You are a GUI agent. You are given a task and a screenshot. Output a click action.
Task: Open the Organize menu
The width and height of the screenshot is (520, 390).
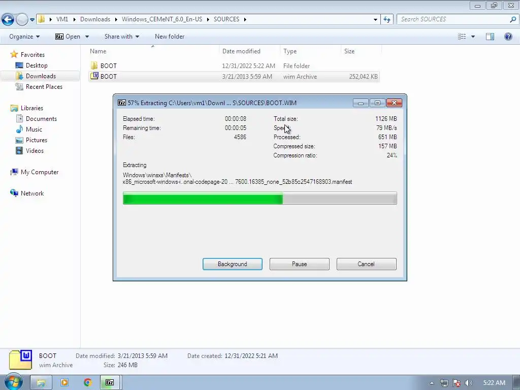pyautogui.click(x=24, y=37)
